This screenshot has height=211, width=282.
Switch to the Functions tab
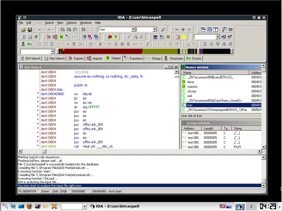(x=133, y=58)
